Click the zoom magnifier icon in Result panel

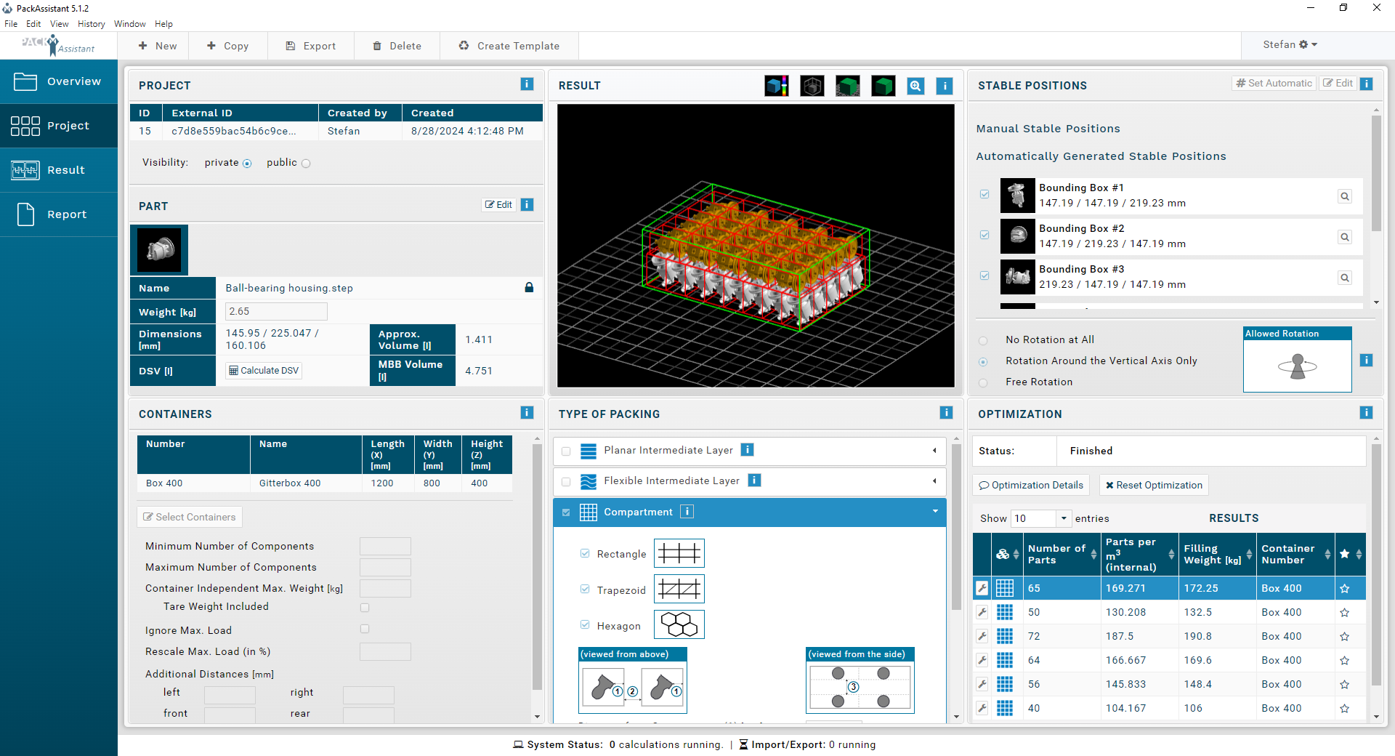point(915,86)
